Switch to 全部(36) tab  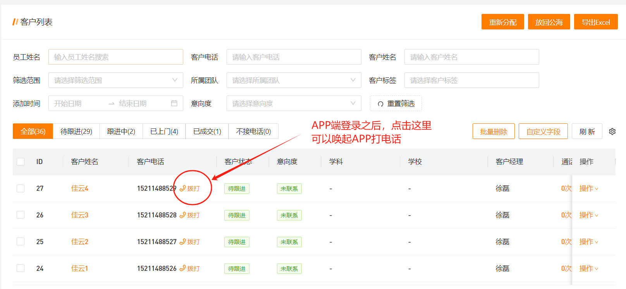pyautogui.click(x=33, y=131)
